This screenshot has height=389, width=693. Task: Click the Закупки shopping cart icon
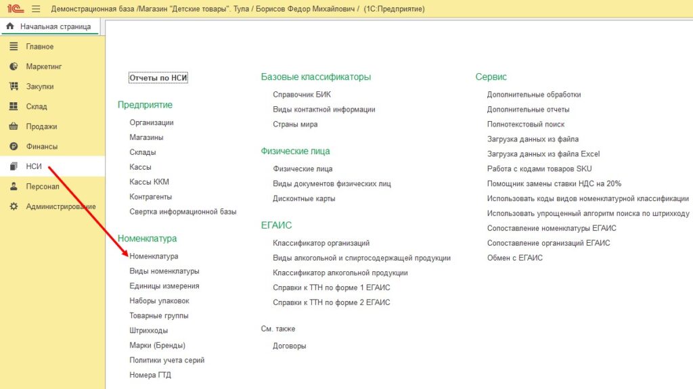point(14,87)
